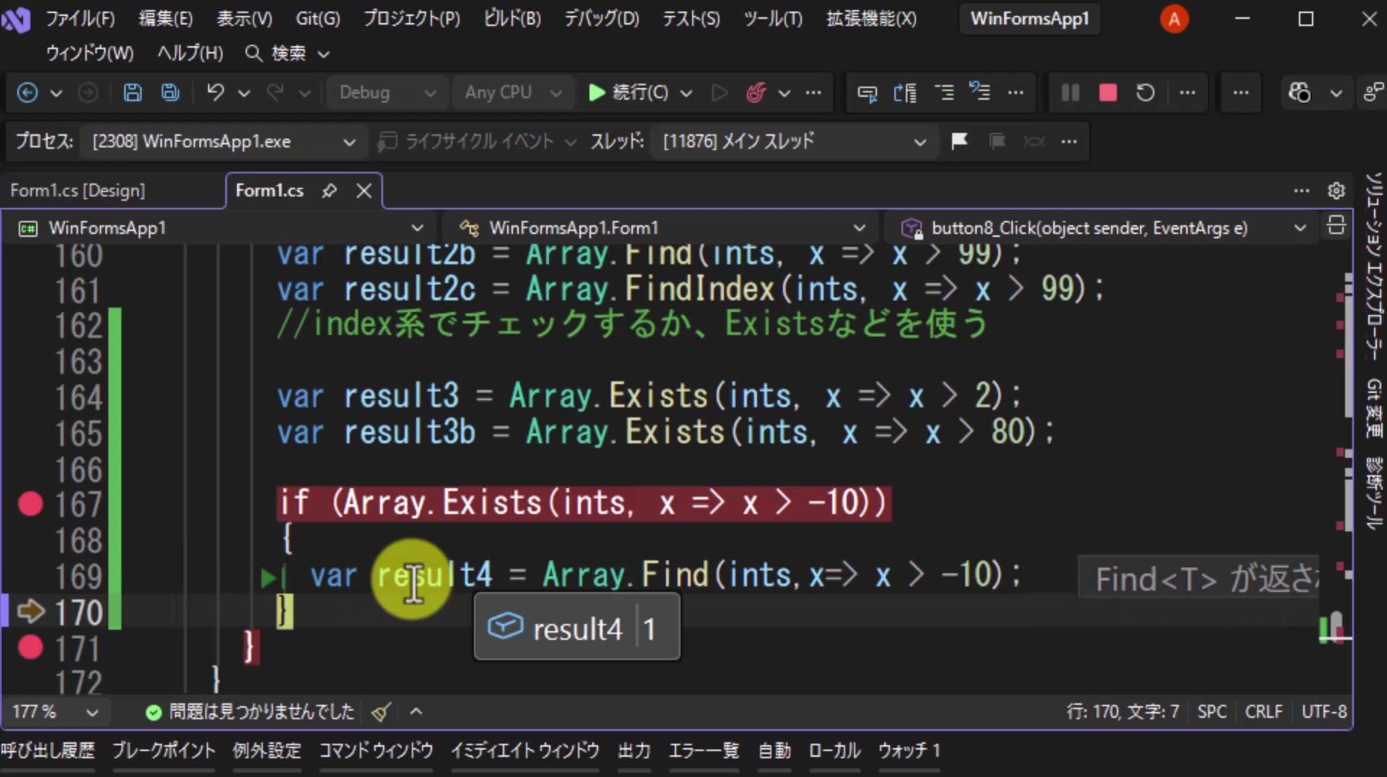Open the WinFormsApp1.Form1 class dropdown
This screenshot has height=777, width=1387.
pos(661,228)
